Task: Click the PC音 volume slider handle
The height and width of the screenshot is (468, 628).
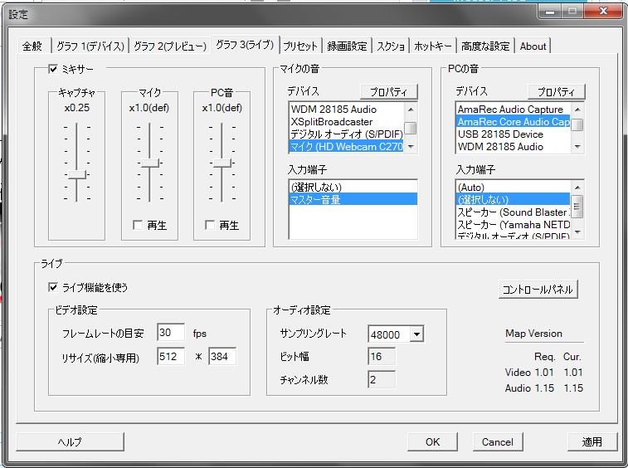Action: coord(222,163)
